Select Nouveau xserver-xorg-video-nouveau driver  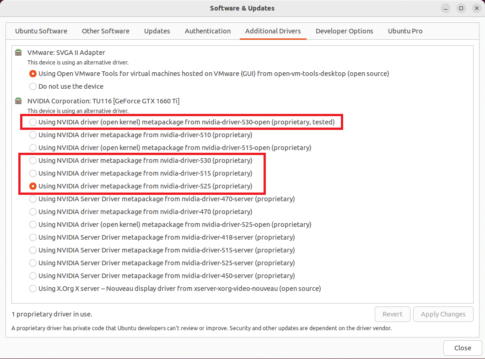[33, 289]
